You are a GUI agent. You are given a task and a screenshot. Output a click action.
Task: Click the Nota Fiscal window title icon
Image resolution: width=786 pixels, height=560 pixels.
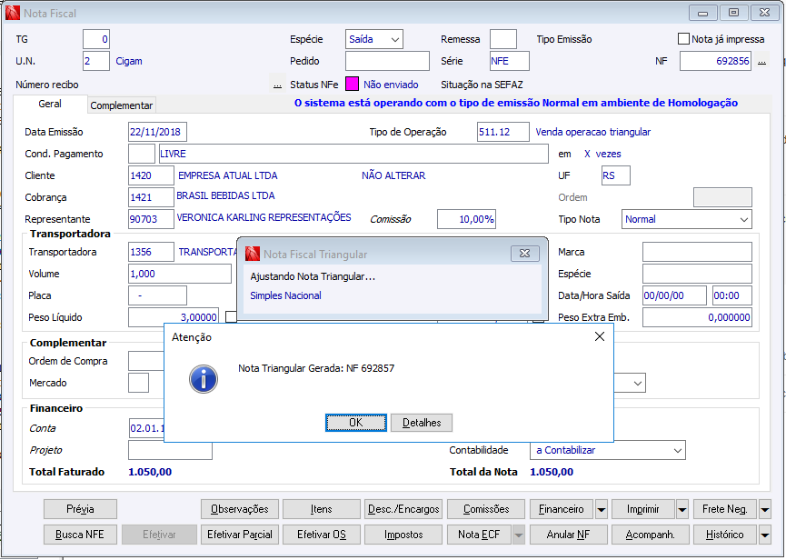click(13, 13)
